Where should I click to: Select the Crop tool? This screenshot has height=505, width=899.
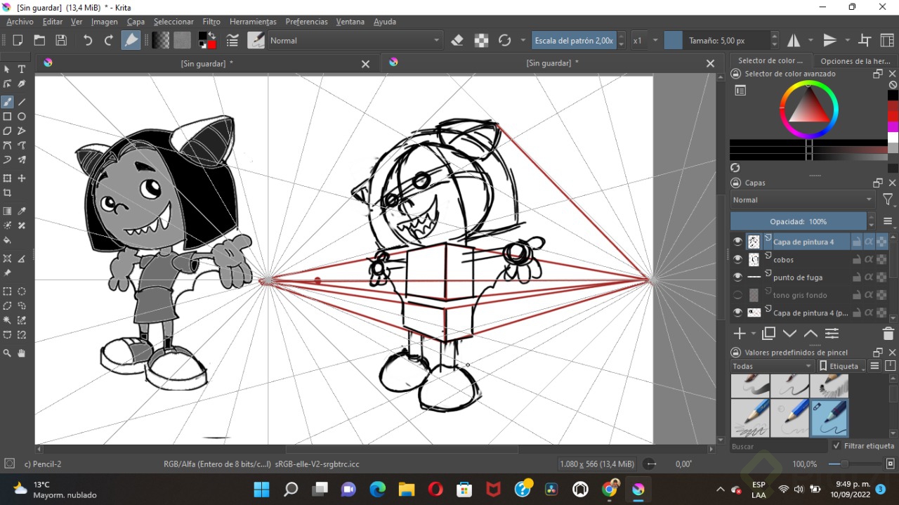coord(7,193)
